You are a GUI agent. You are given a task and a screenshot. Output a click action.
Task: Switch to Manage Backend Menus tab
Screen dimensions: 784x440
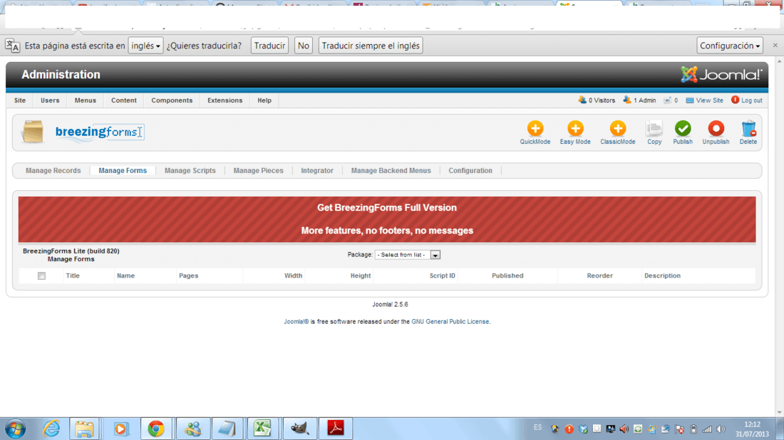[391, 171]
